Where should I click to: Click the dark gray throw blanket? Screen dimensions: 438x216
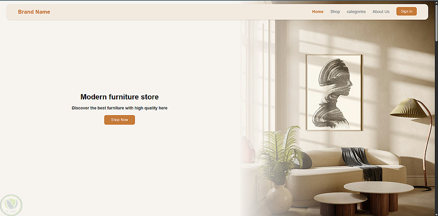click(362, 163)
